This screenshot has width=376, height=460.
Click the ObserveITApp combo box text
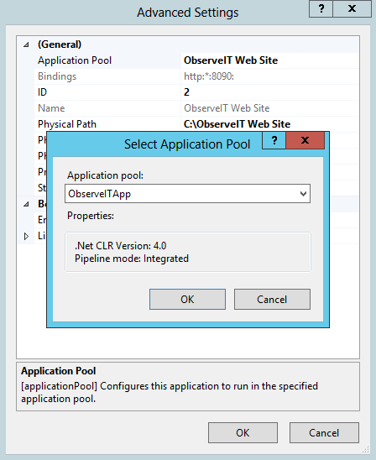click(99, 194)
